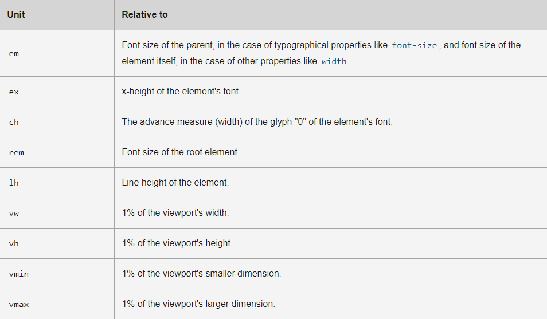Click the viewport's width description
The height and width of the screenshot is (319, 547).
click(175, 212)
